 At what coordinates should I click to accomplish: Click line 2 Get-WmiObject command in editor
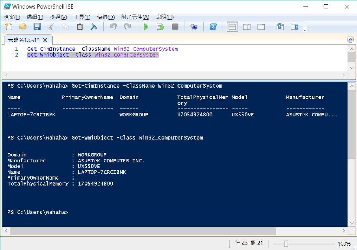click(93, 55)
